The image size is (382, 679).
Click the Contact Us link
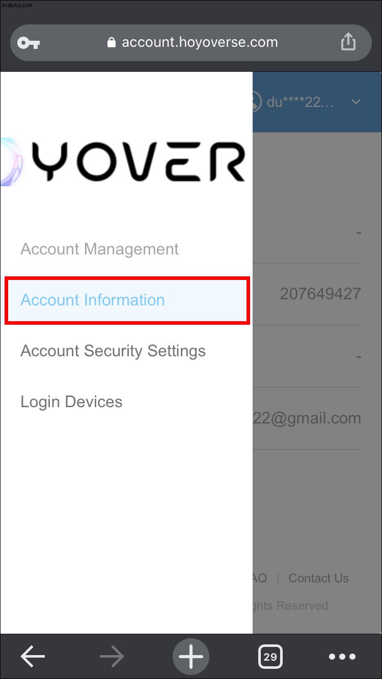[x=318, y=578]
